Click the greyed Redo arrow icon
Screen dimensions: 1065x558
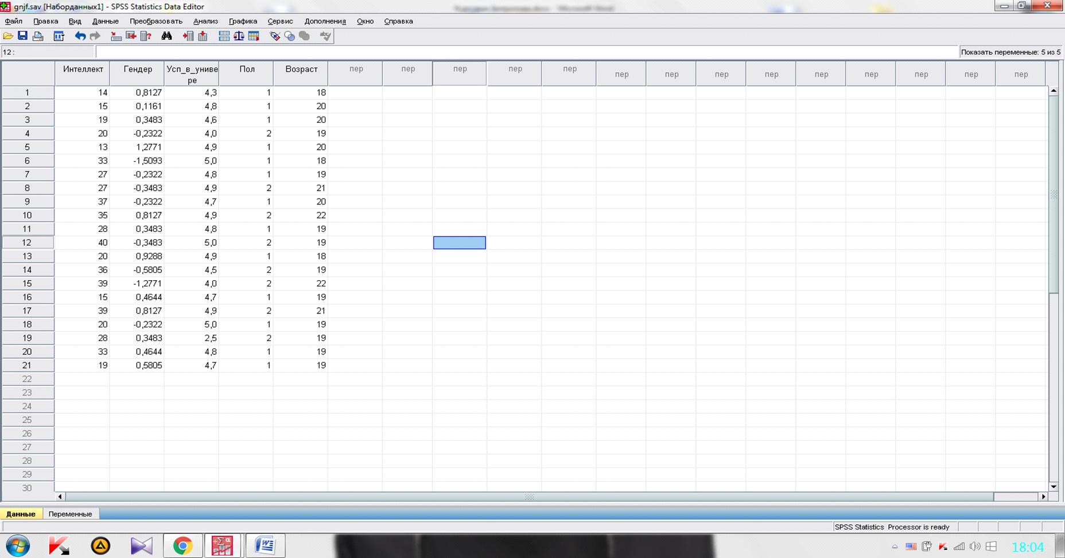click(95, 36)
